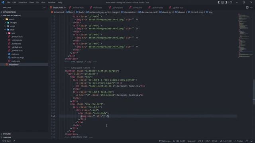The height and width of the screenshot is (143, 255).
Task: Switch to the _colors.scss tab
Action: coord(116,8)
